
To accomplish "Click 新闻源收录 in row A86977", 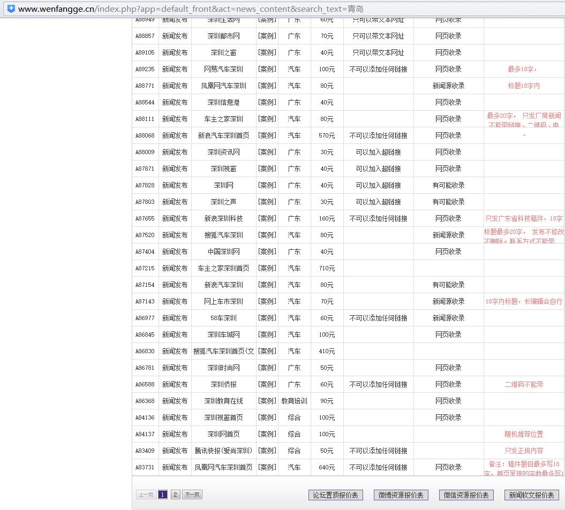I will coord(448,318).
